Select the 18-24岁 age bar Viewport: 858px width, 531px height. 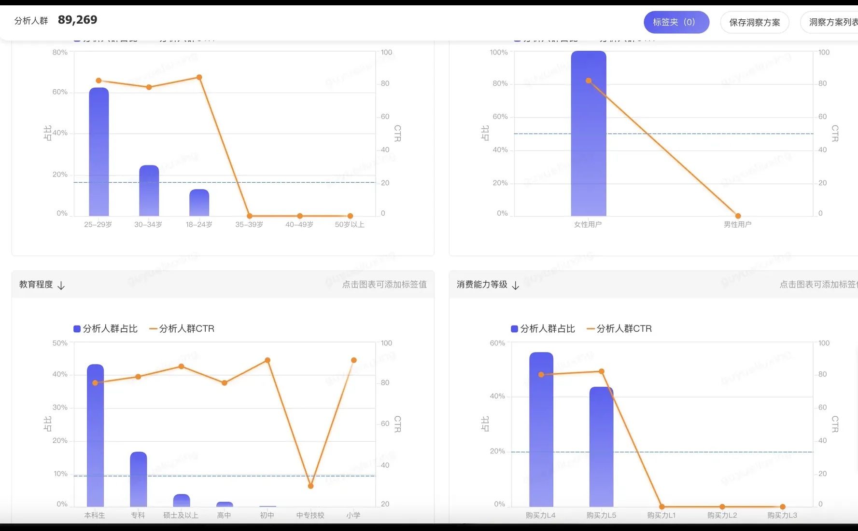pos(199,203)
